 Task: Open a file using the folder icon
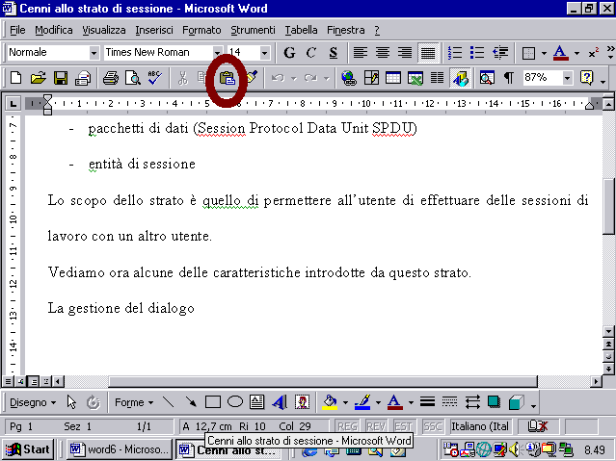pyautogui.click(x=39, y=78)
